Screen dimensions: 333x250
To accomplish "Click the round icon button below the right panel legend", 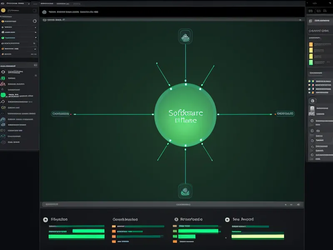I will click(313, 101).
